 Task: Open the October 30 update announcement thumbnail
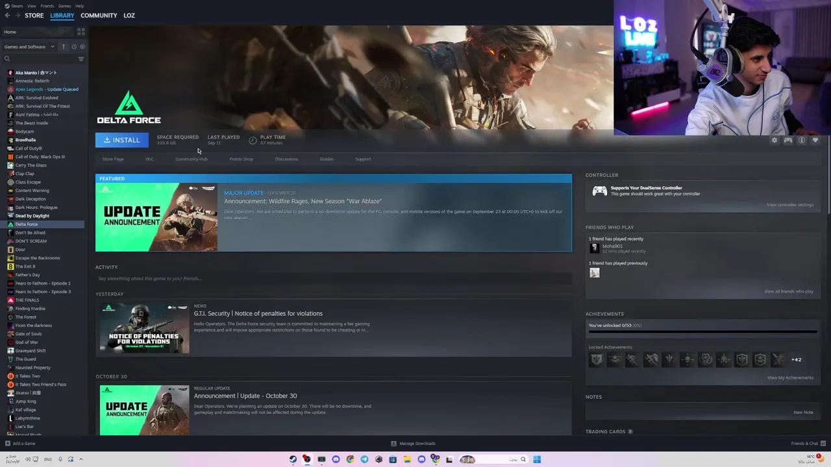144,410
